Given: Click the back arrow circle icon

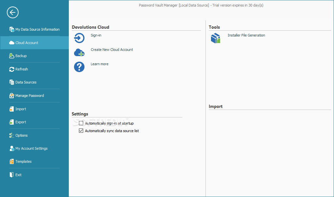Looking at the screenshot, I should [13, 12].
